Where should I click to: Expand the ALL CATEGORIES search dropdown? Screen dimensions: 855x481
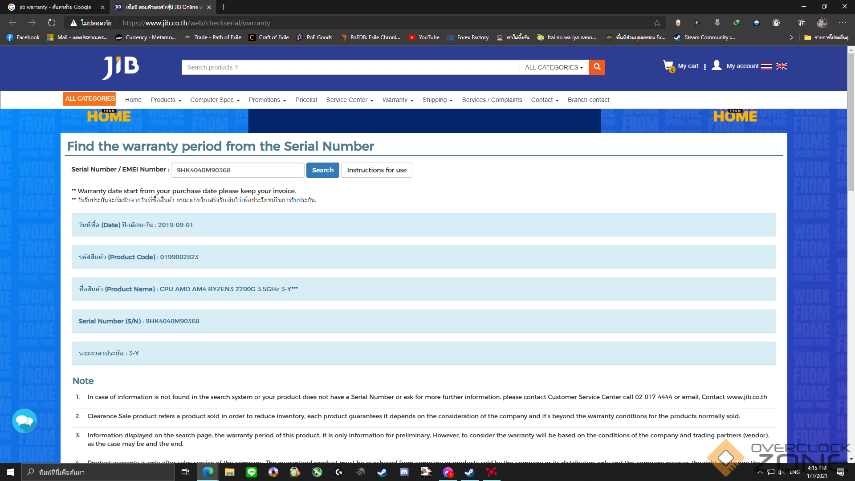pos(554,67)
